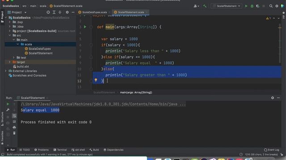Rerun program in Run panel green arrow

click(x=8, y=104)
